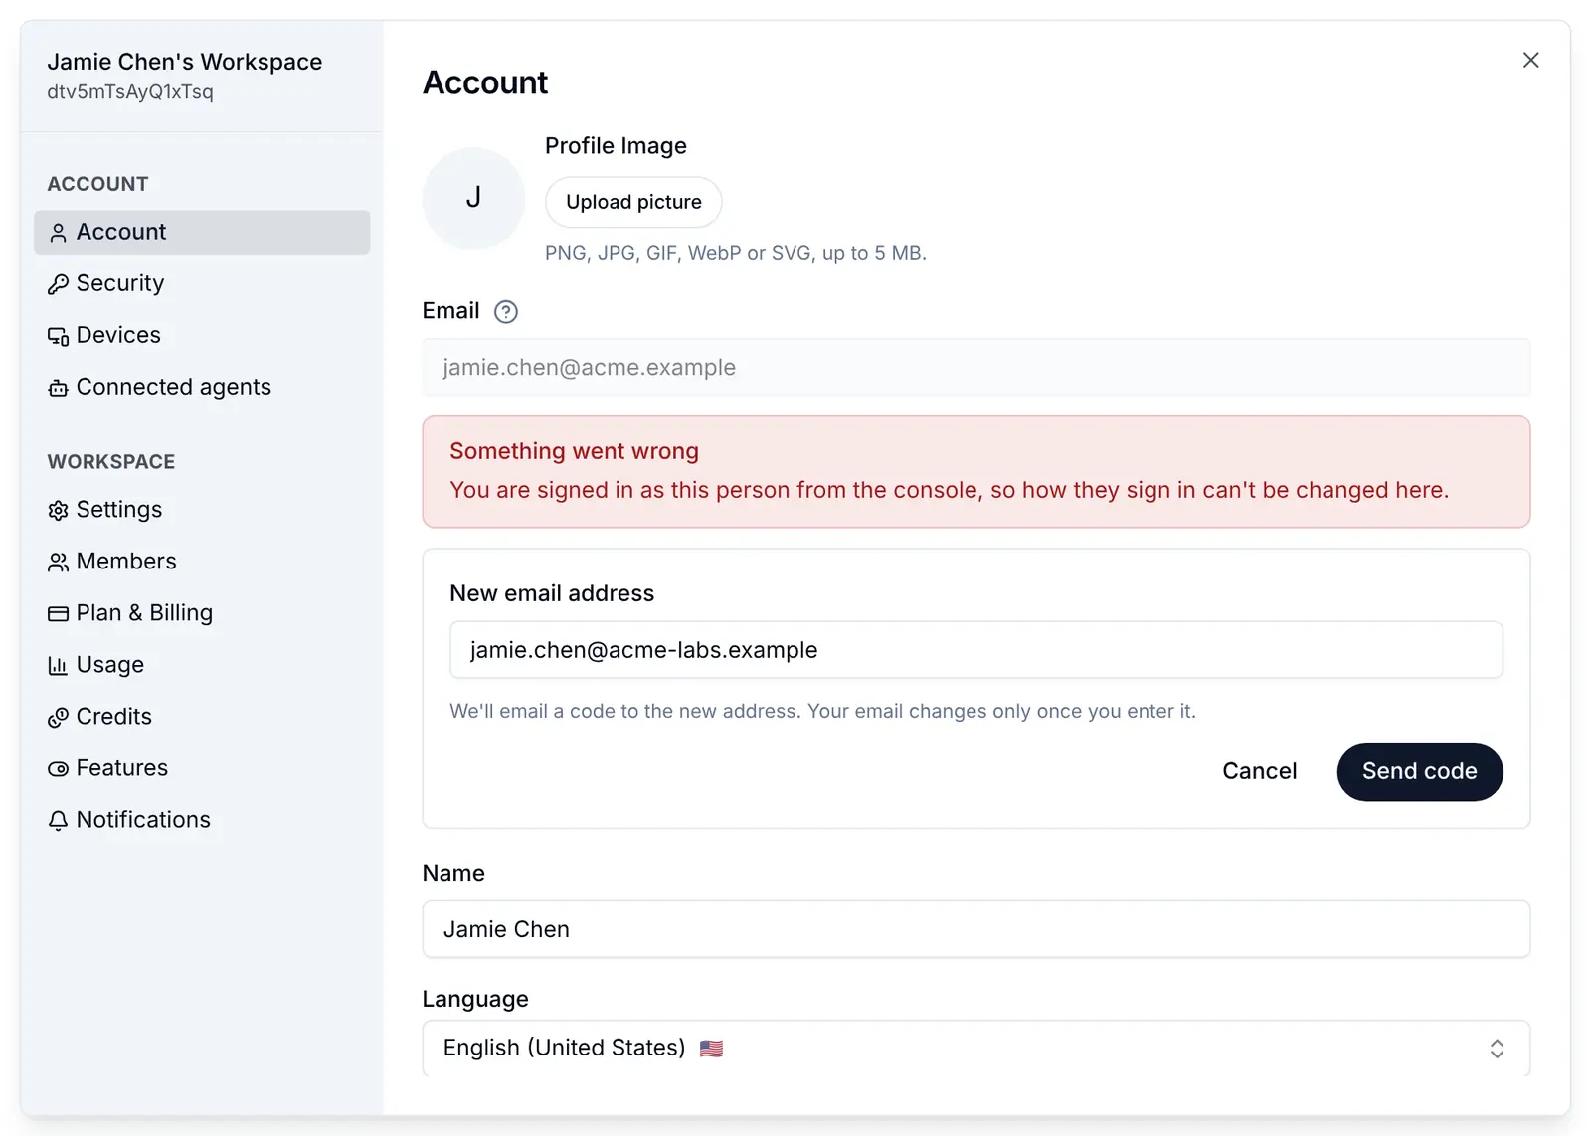Screen dimensions: 1591x1136
Task: Open the Credits section
Action: coord(202,718)
